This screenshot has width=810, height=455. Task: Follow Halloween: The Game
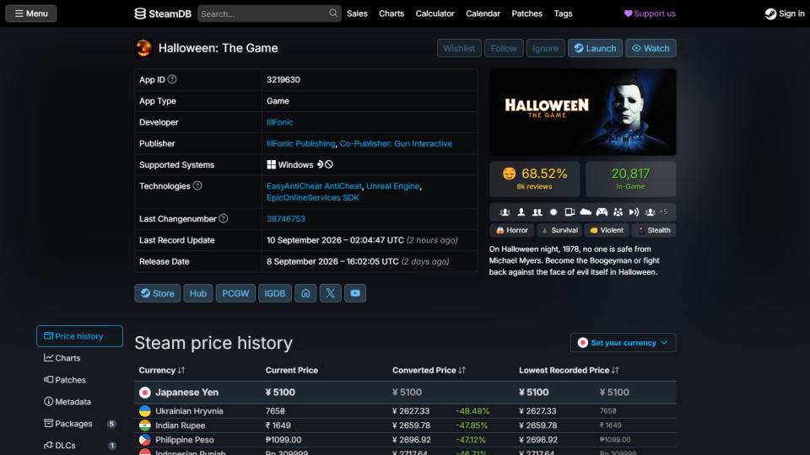pyautogui.click(x=504, y=48)
